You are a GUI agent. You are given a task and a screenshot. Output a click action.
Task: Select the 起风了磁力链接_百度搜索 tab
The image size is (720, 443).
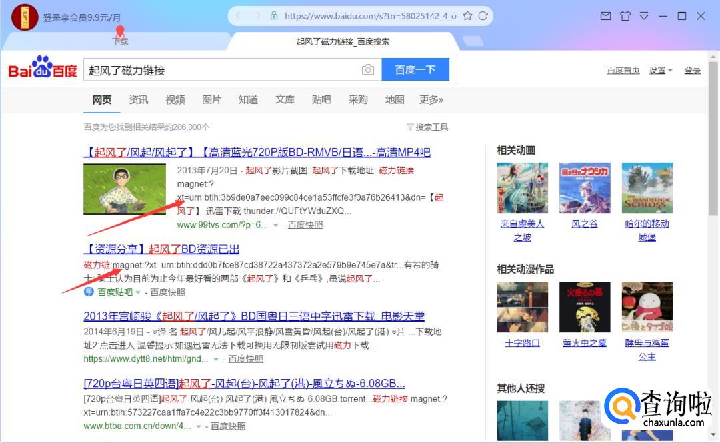tap(343, 41)
